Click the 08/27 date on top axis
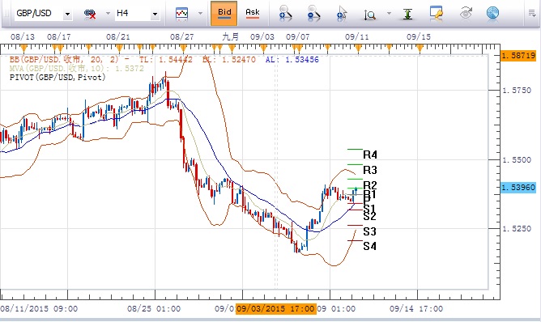 [x=182, y=36]
